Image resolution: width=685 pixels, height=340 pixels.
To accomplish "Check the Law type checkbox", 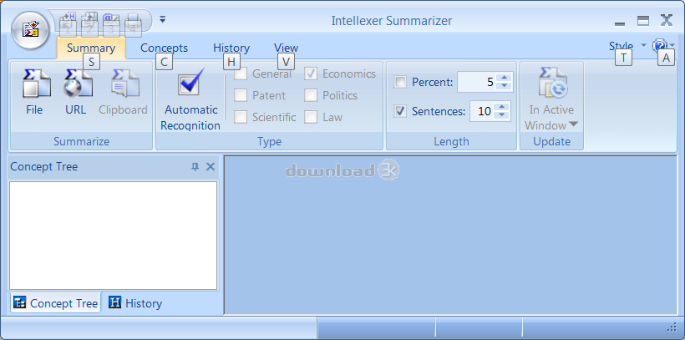I will point(311,117).
